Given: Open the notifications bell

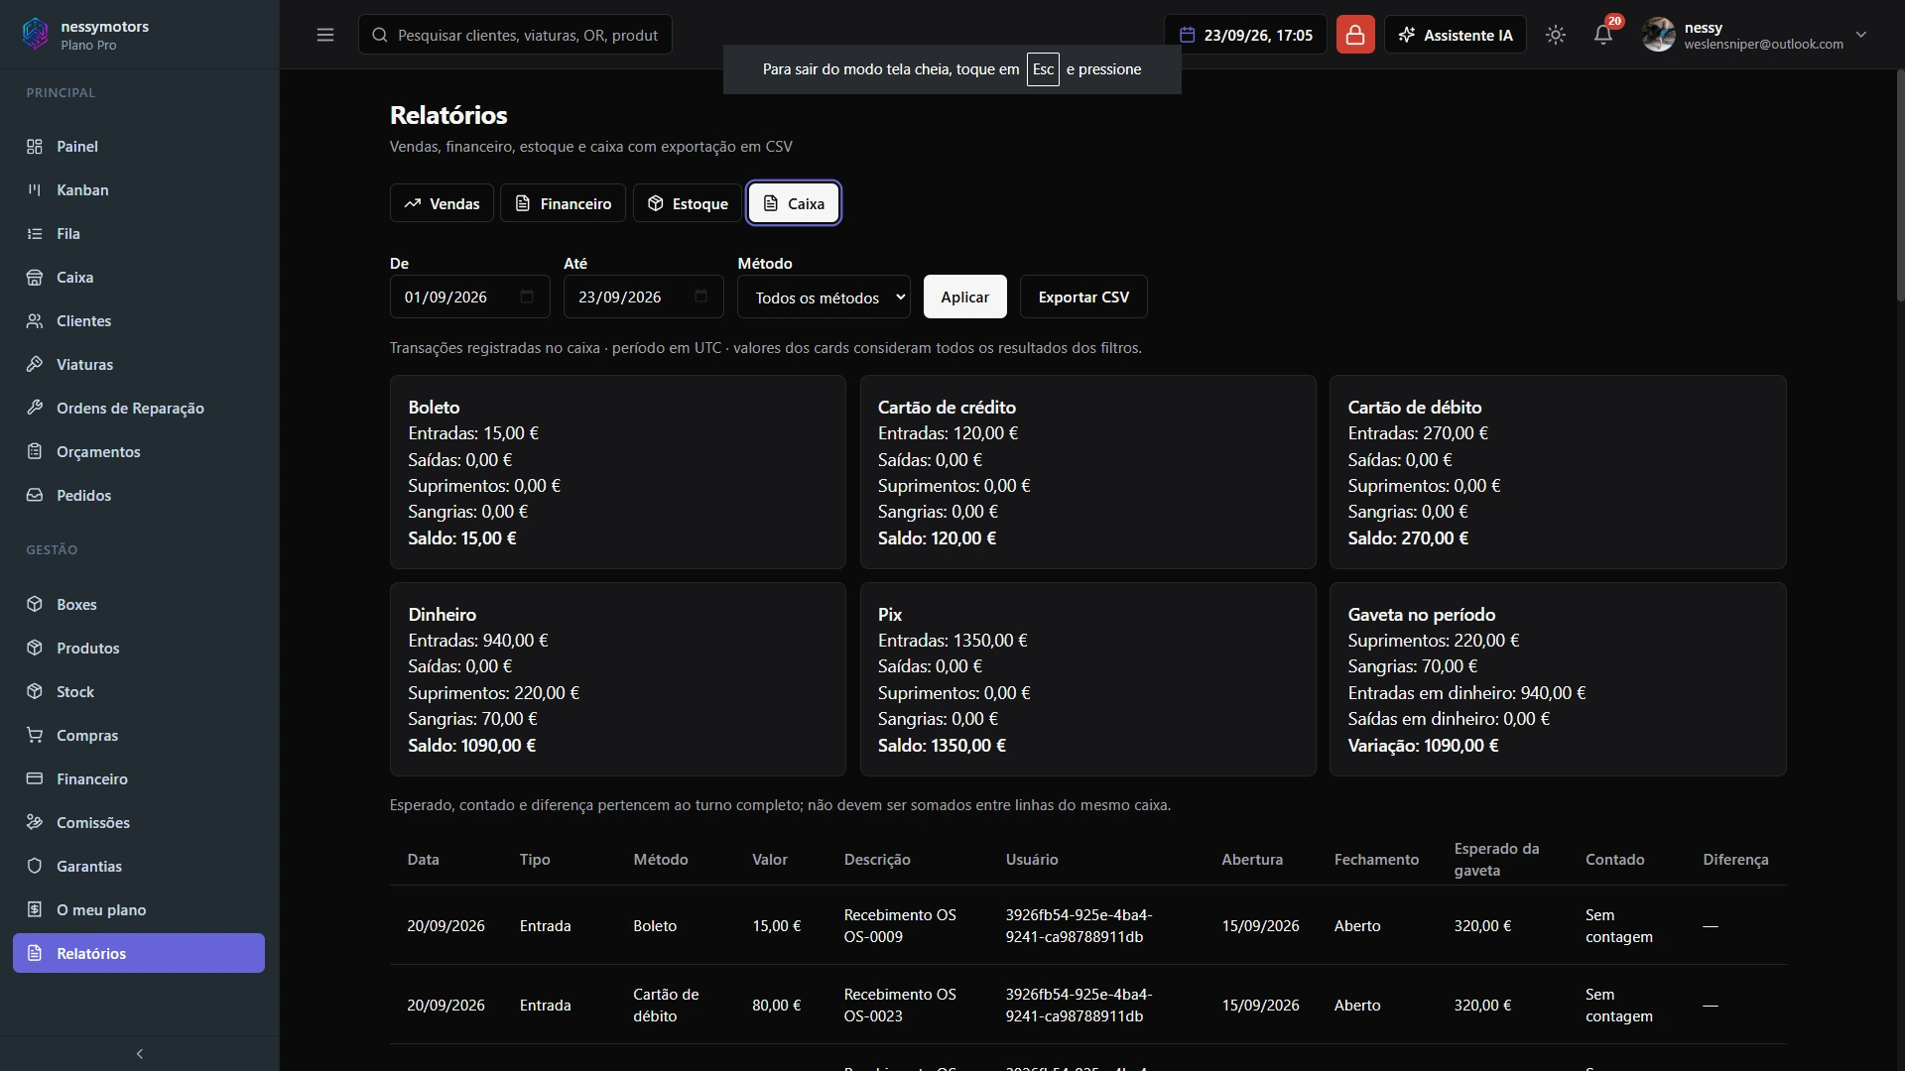Looking at the screenshot, I should [1603, 35].
